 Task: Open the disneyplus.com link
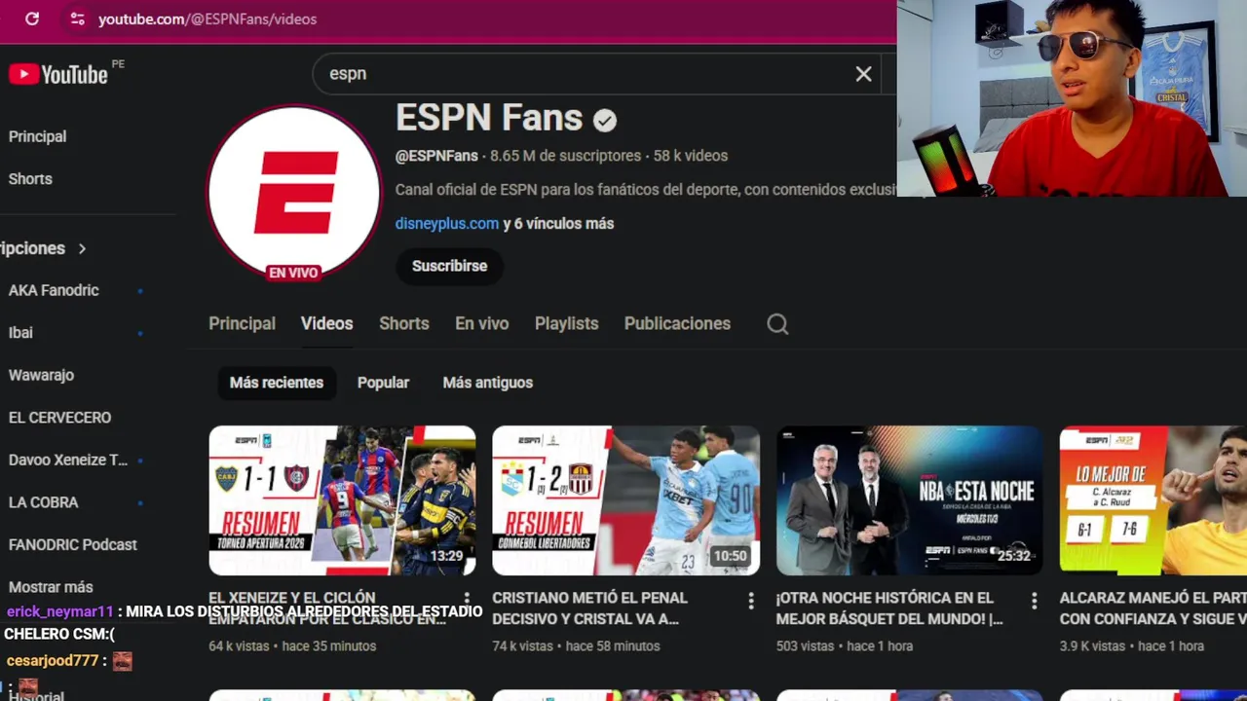point(446,223)
